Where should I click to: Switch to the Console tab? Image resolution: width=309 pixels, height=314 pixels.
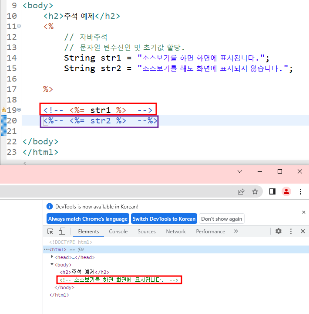[x=118, y=232]
